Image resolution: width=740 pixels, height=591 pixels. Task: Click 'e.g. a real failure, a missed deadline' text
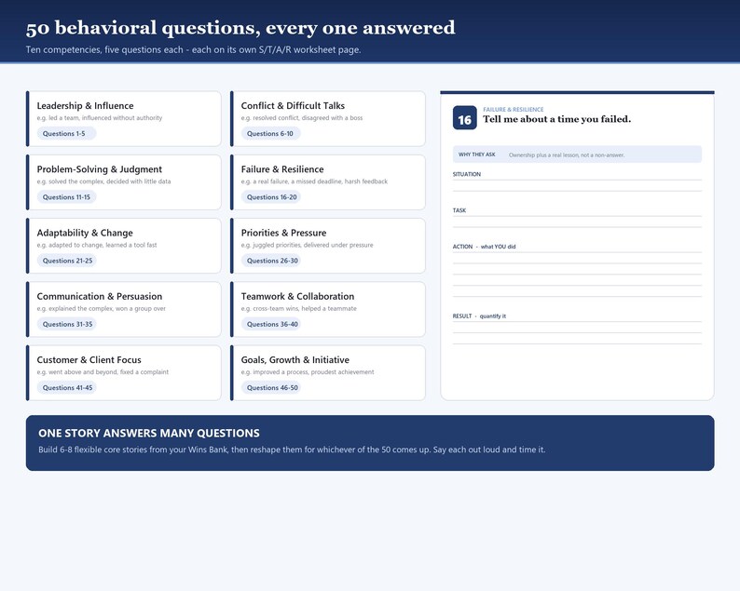(314, 181)
